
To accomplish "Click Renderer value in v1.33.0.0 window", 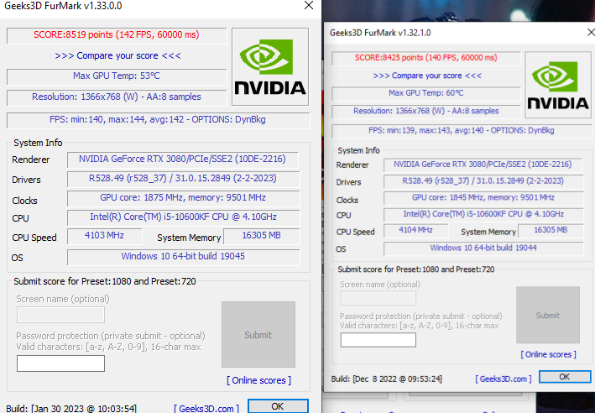I will pyautogui.click(x=182, y=159).
